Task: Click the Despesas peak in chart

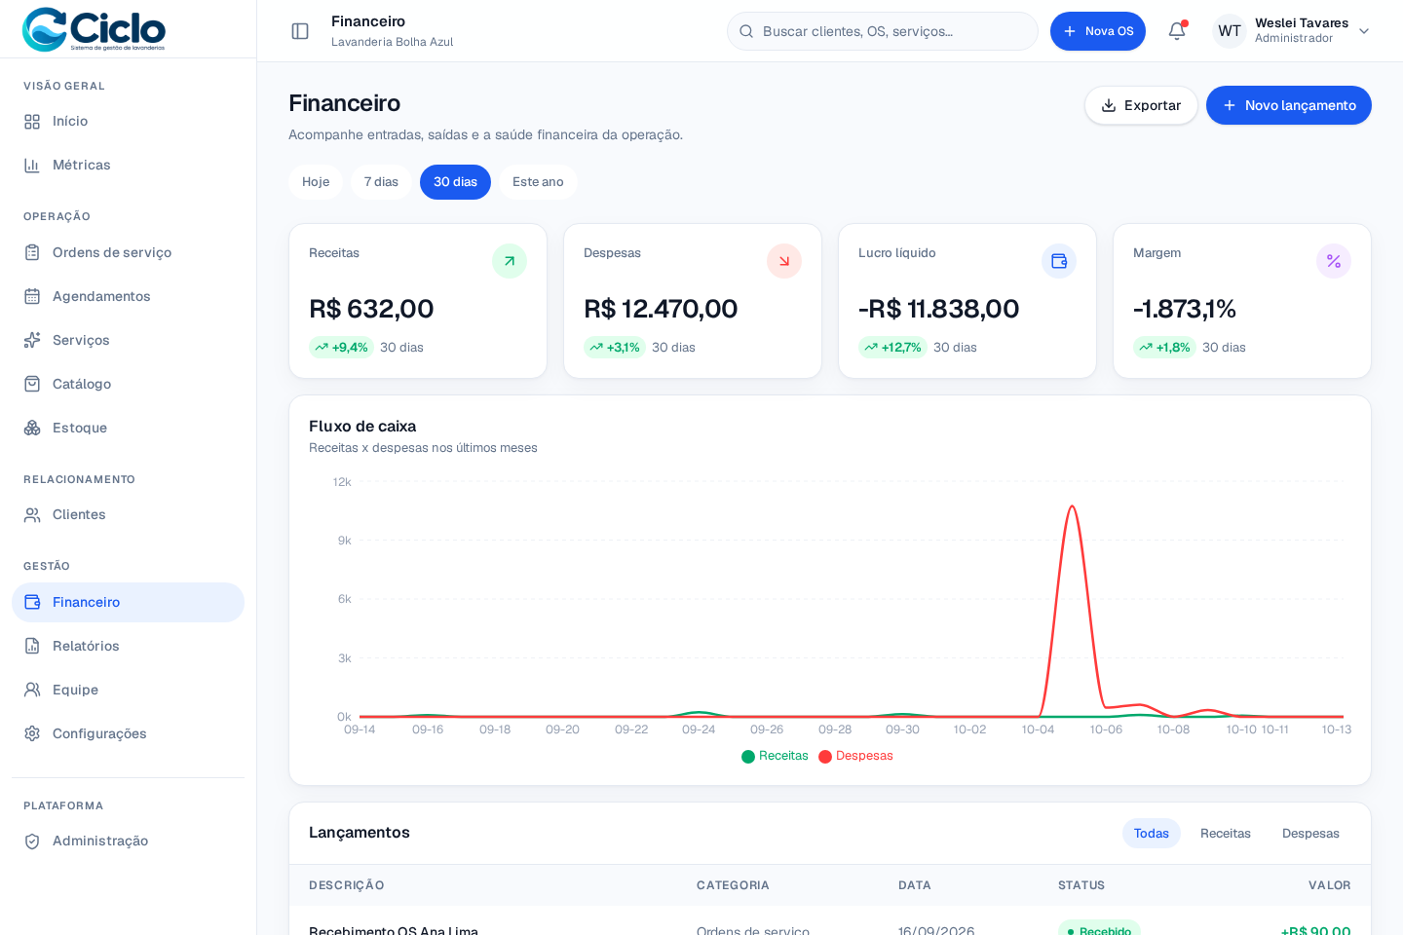Action: (1072, 507)
